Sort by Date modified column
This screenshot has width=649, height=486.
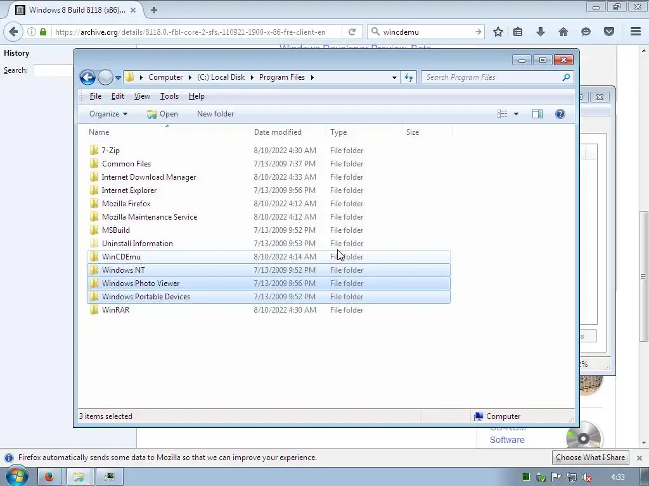[288, 132]
